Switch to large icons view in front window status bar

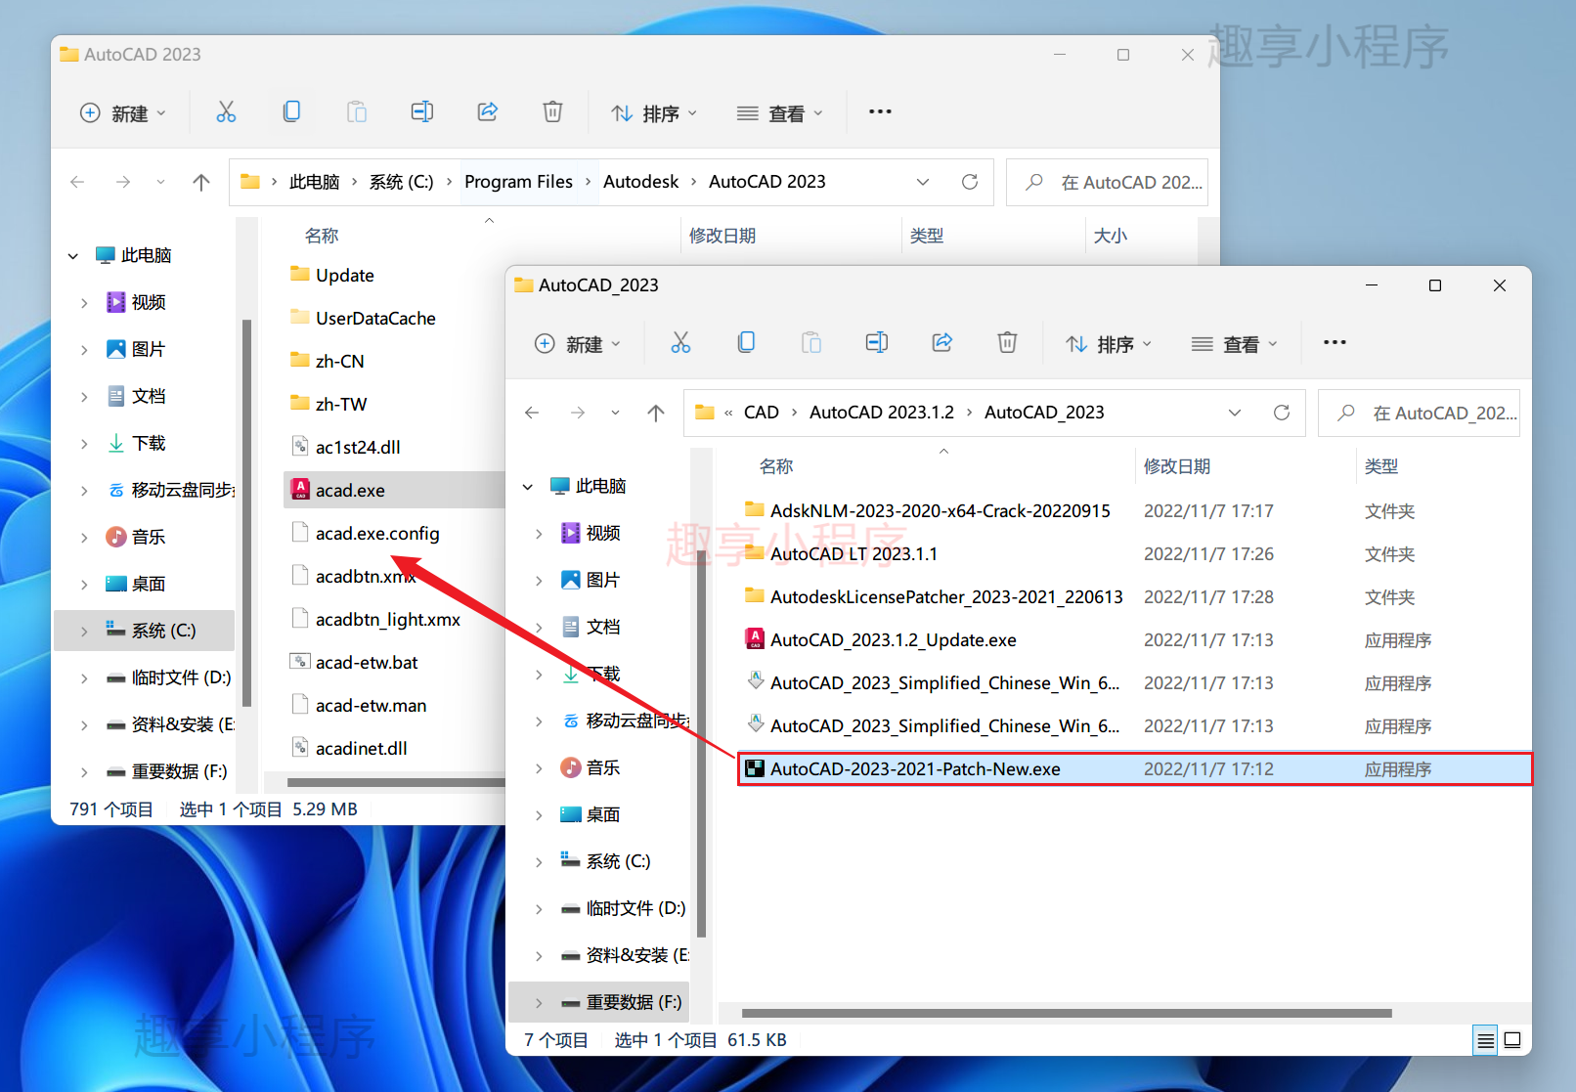tap(1512, 1040)
